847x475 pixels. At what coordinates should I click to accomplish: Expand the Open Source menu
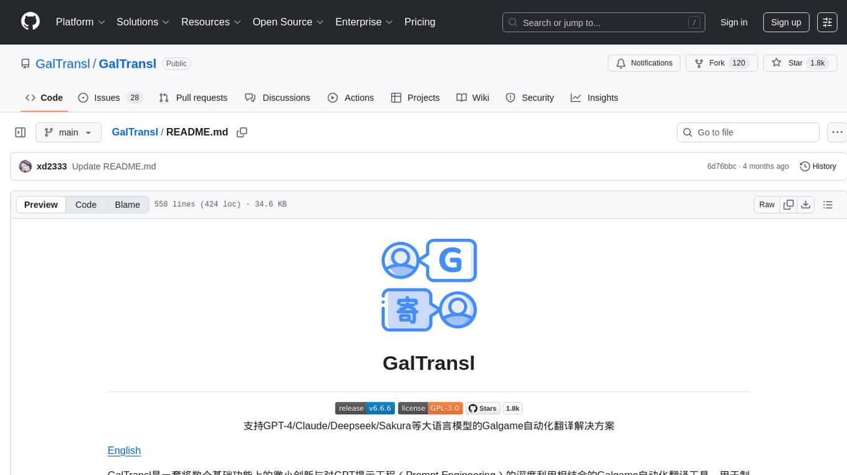[x=288, y=22]
